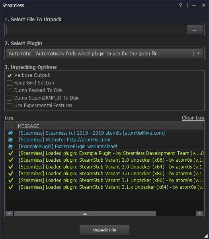
Task: Turn on Use Experimental Features
Action: pyautogui.click(x=10, y=106)
